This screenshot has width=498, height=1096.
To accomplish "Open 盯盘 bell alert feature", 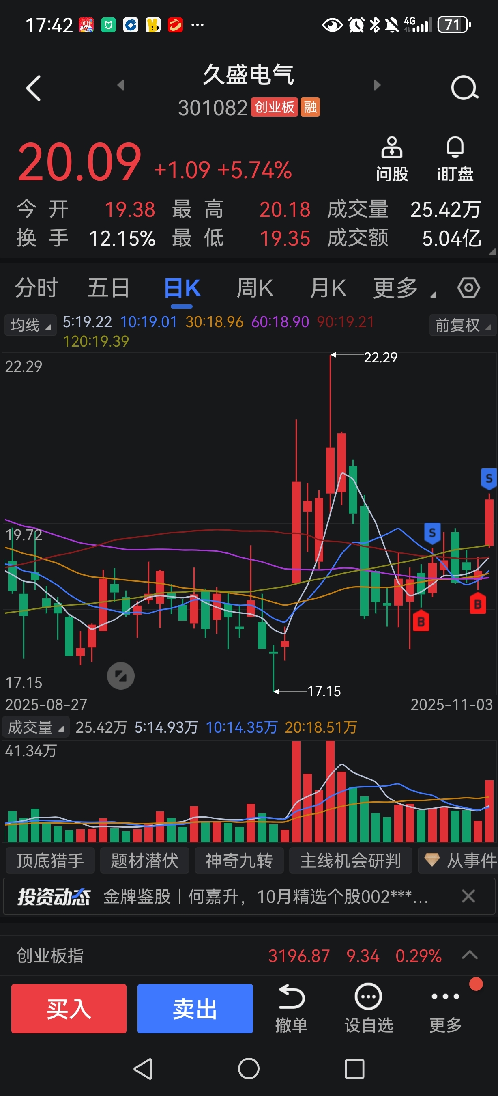I will [x=455, y=159].
